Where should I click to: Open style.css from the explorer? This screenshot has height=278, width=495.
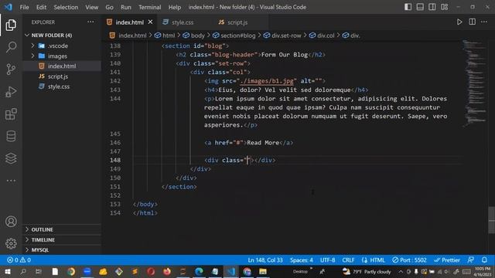[x=59, y=86]
